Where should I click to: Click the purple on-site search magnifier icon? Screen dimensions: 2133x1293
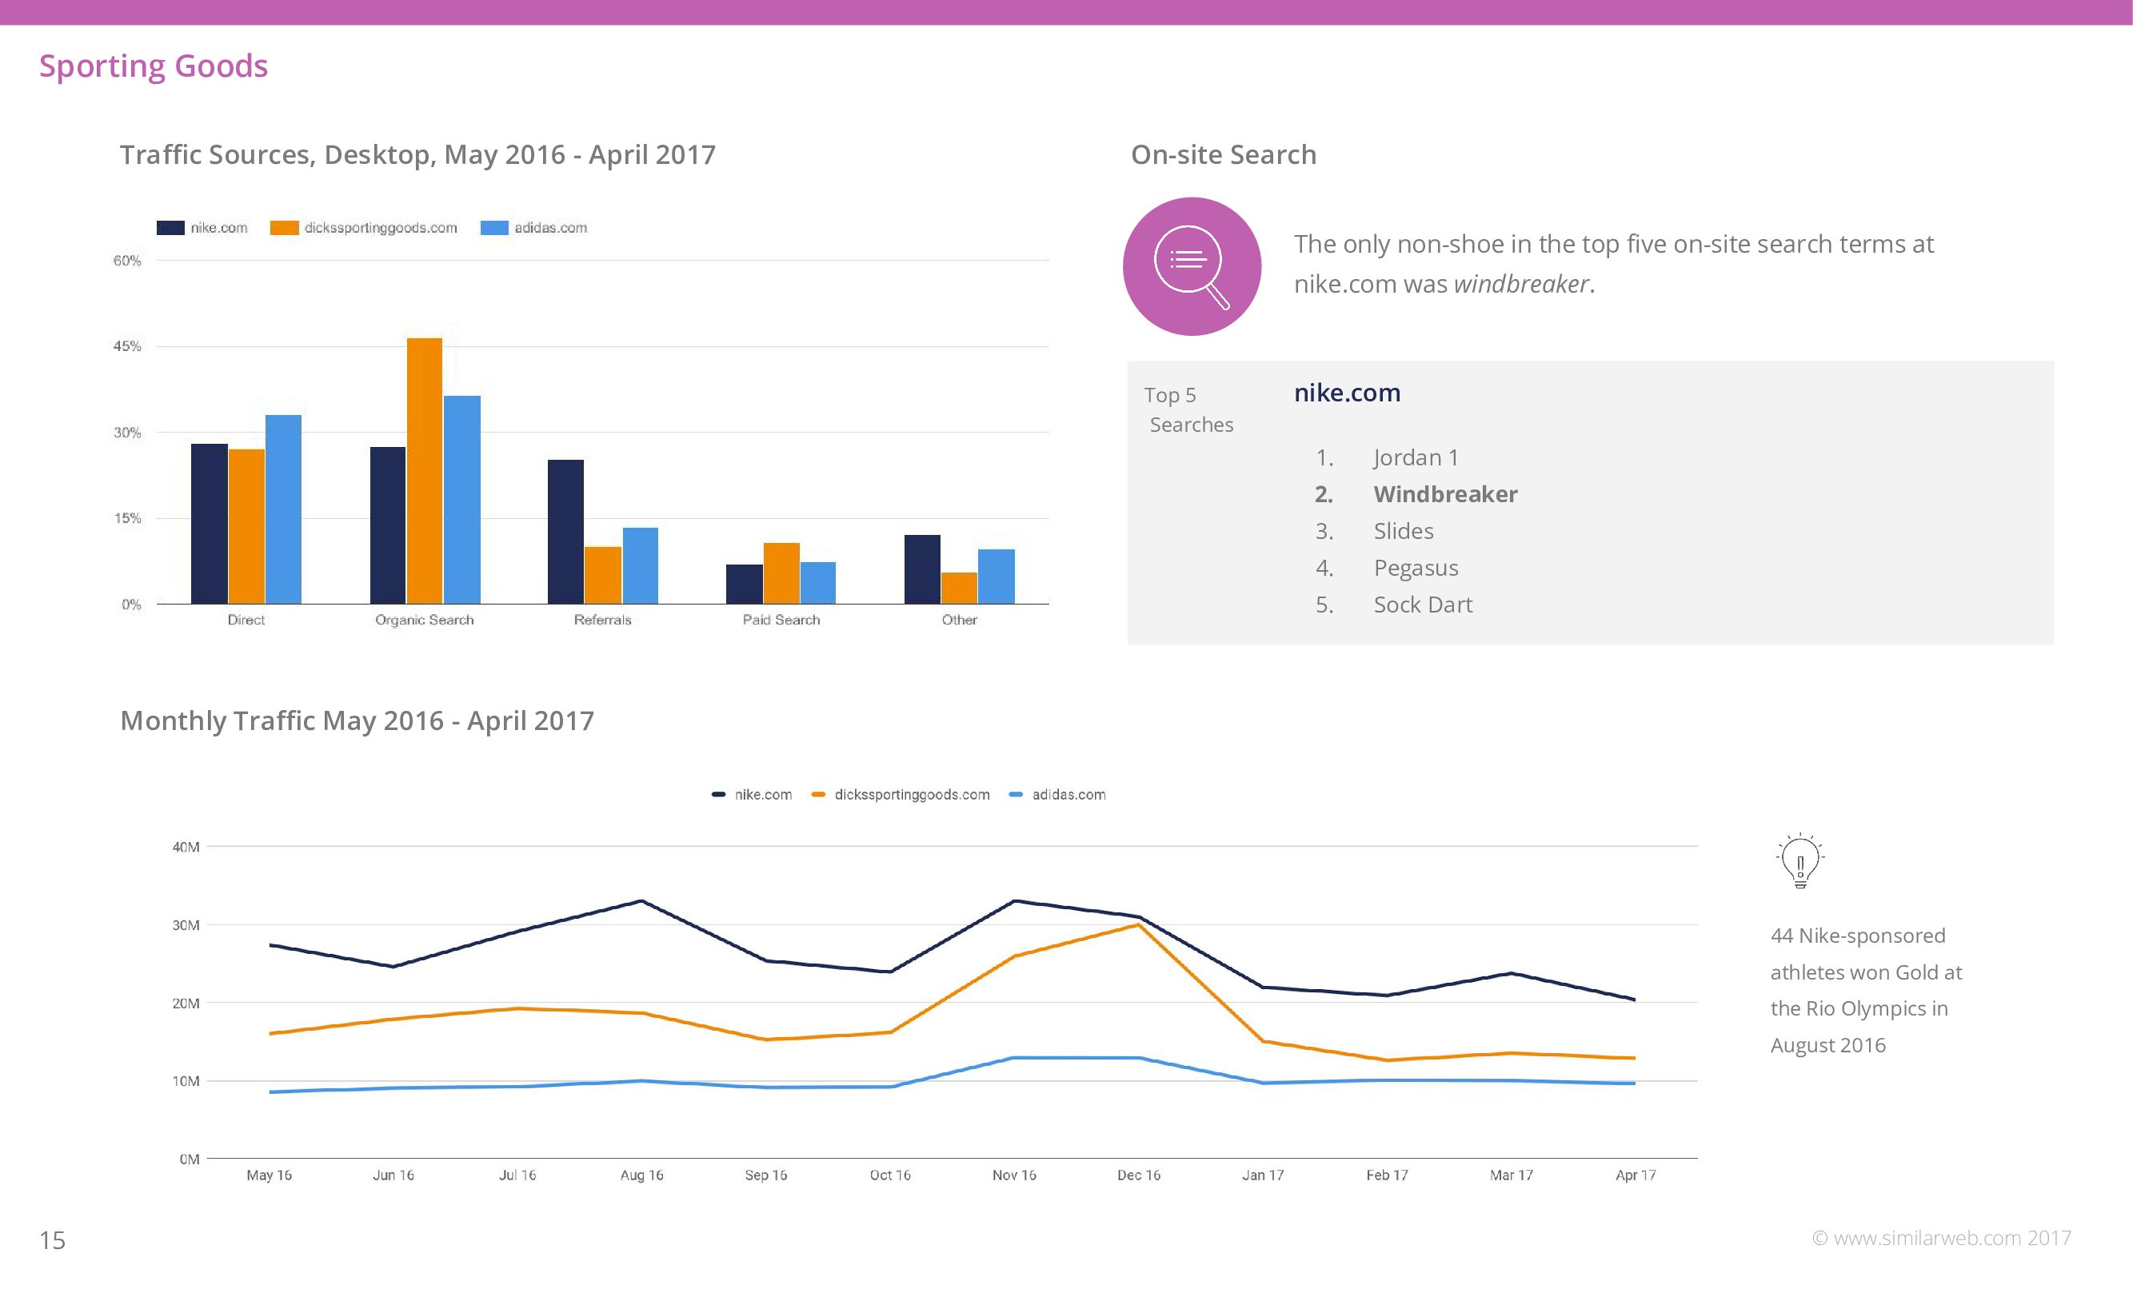(x=1191, y=266)
